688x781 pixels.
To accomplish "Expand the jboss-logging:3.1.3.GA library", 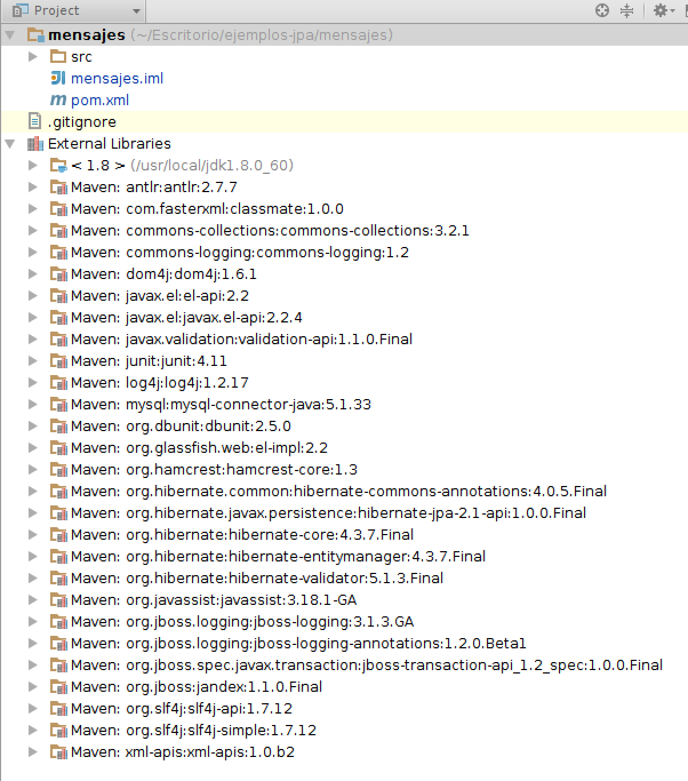I will (x=33, y=621).
